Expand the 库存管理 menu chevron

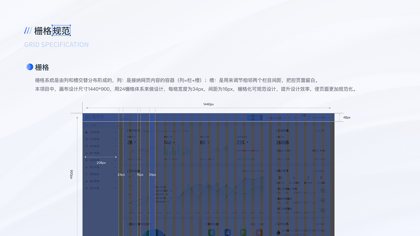[115, 146]
